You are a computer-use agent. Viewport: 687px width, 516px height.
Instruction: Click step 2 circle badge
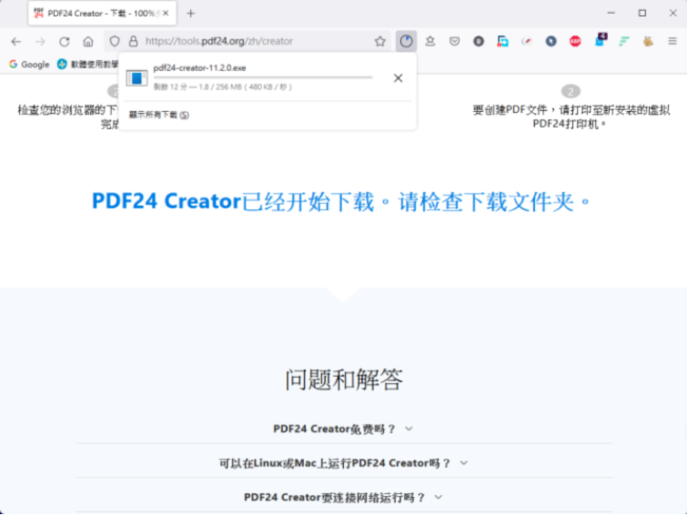point(571,91)
